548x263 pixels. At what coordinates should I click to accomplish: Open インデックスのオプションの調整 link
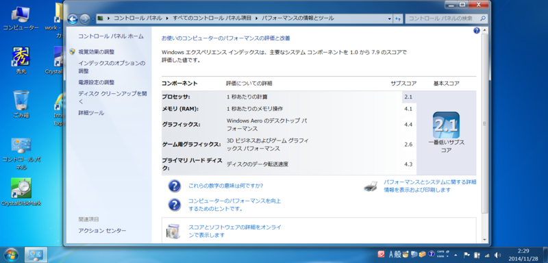pyautogui.click(x=112, y=67)
